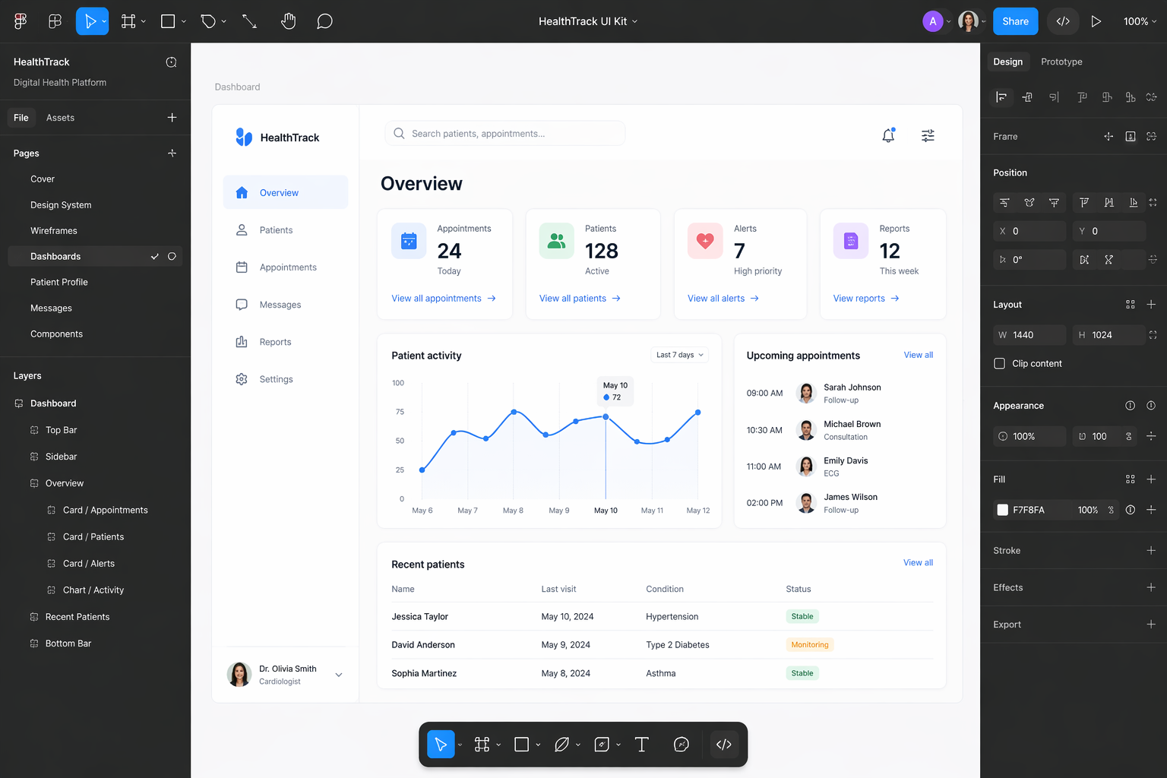Add export setting with the Export plus
The image size is (1167, 778).
point(1151,625)
